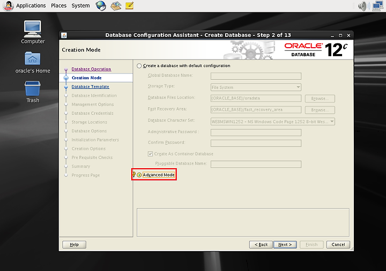The height and width of the screenshot is (271, 386).
Task: Click the empty message text area at the bottom
Action: (243, 223)
